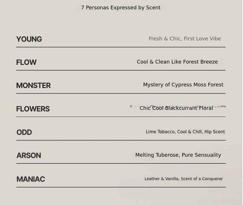243x205 pixels.
Task: Pick the MANIAC persona name
Action: click(x=31, y=179)
